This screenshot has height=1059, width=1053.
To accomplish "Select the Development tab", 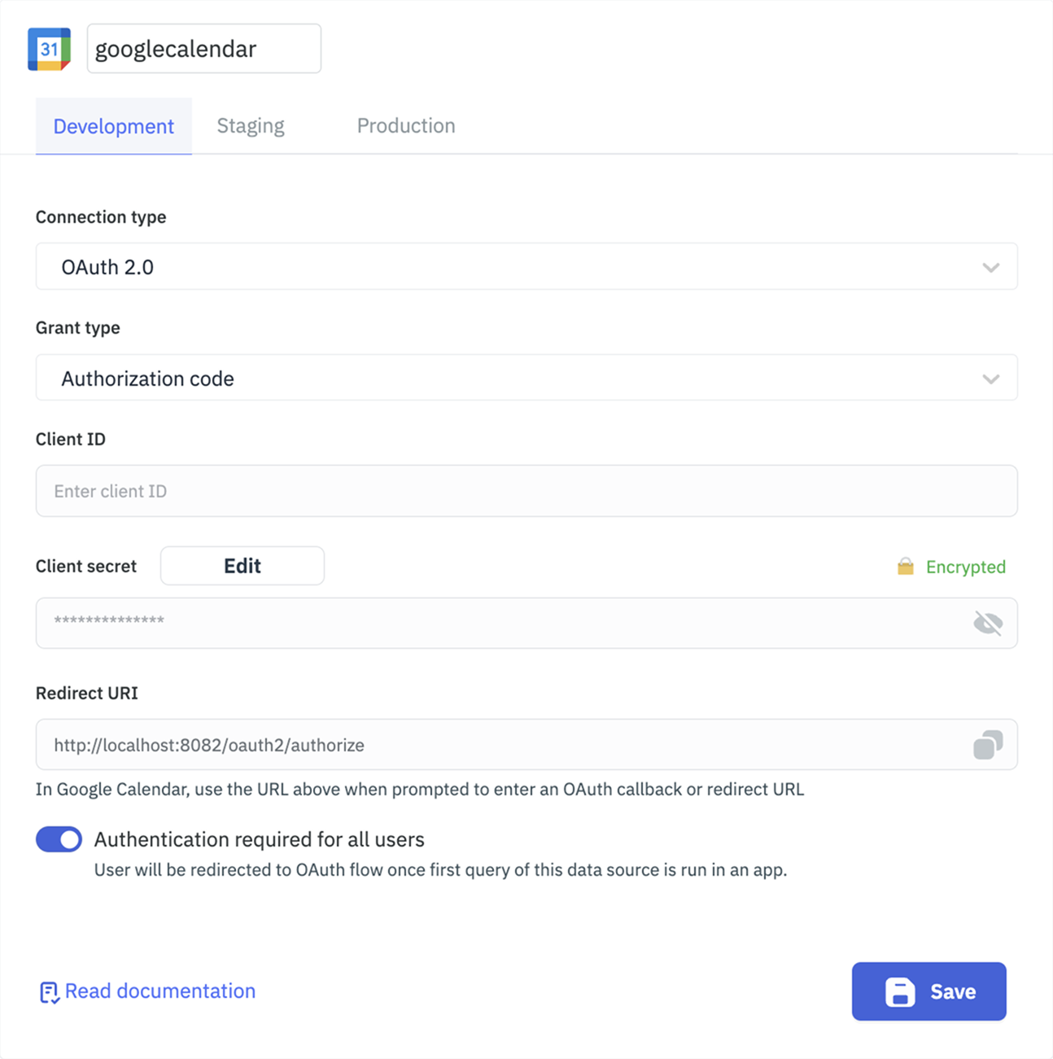I will tap(114, 126).
